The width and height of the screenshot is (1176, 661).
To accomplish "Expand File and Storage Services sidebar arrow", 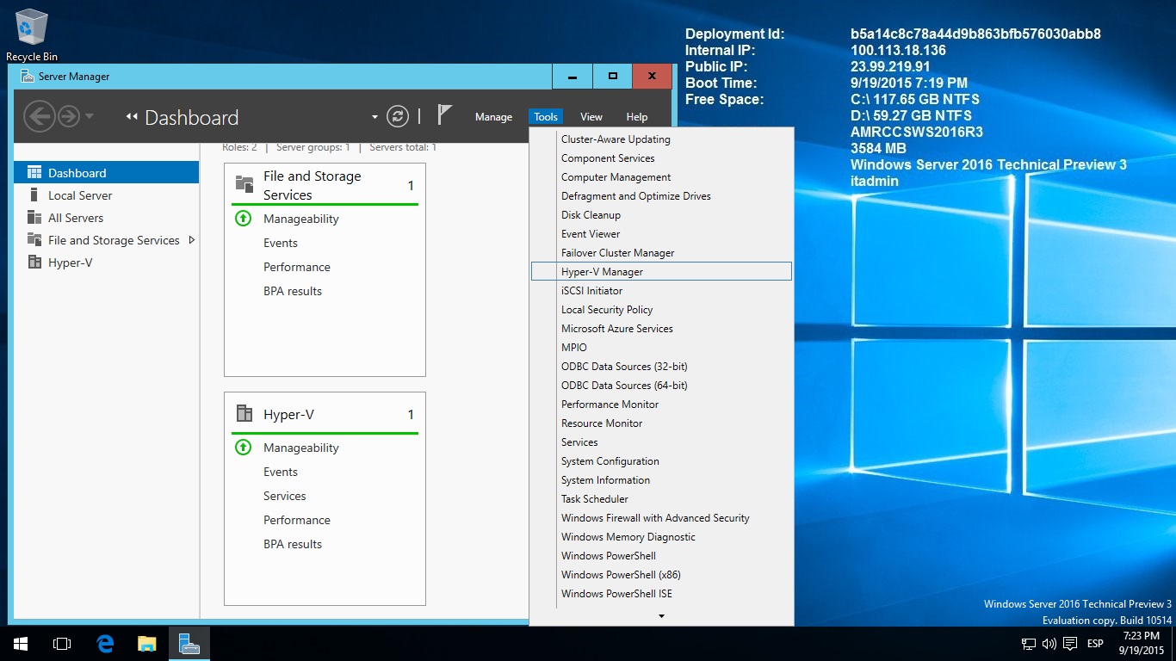I will (x=191, y=240).
